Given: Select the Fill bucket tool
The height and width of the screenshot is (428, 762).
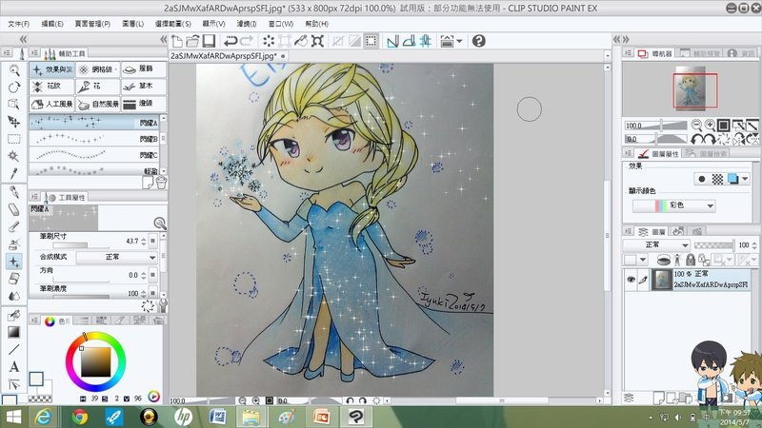Looking at the screenshot, I should click(14, 316).
